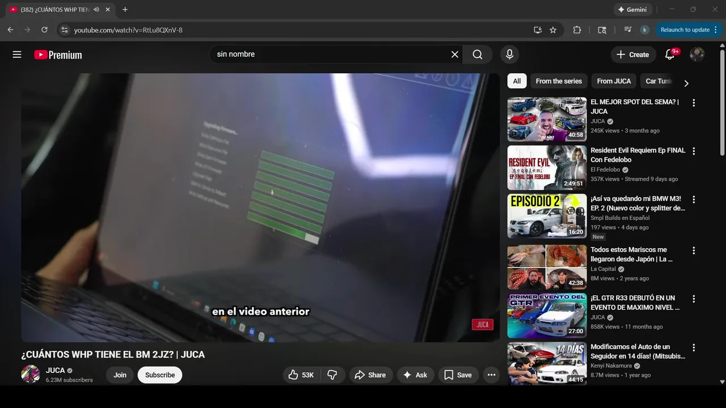Open options for BMW M3 EP. 2 video
The width and height of the screenshot is (726, 408).
click(693, 199)
